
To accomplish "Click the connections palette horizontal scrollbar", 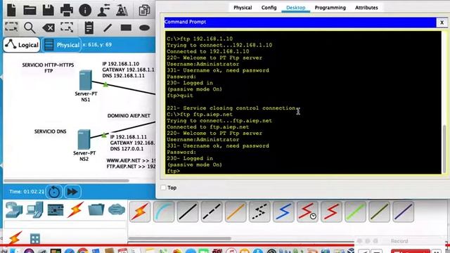I will pos(179,238).
